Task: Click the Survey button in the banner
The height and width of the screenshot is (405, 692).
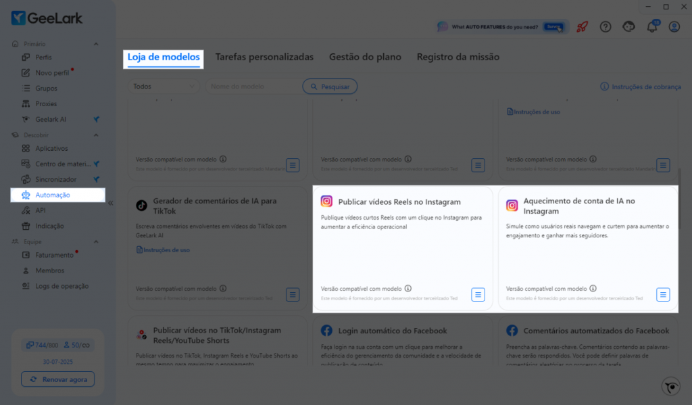Action: point(553,27)
